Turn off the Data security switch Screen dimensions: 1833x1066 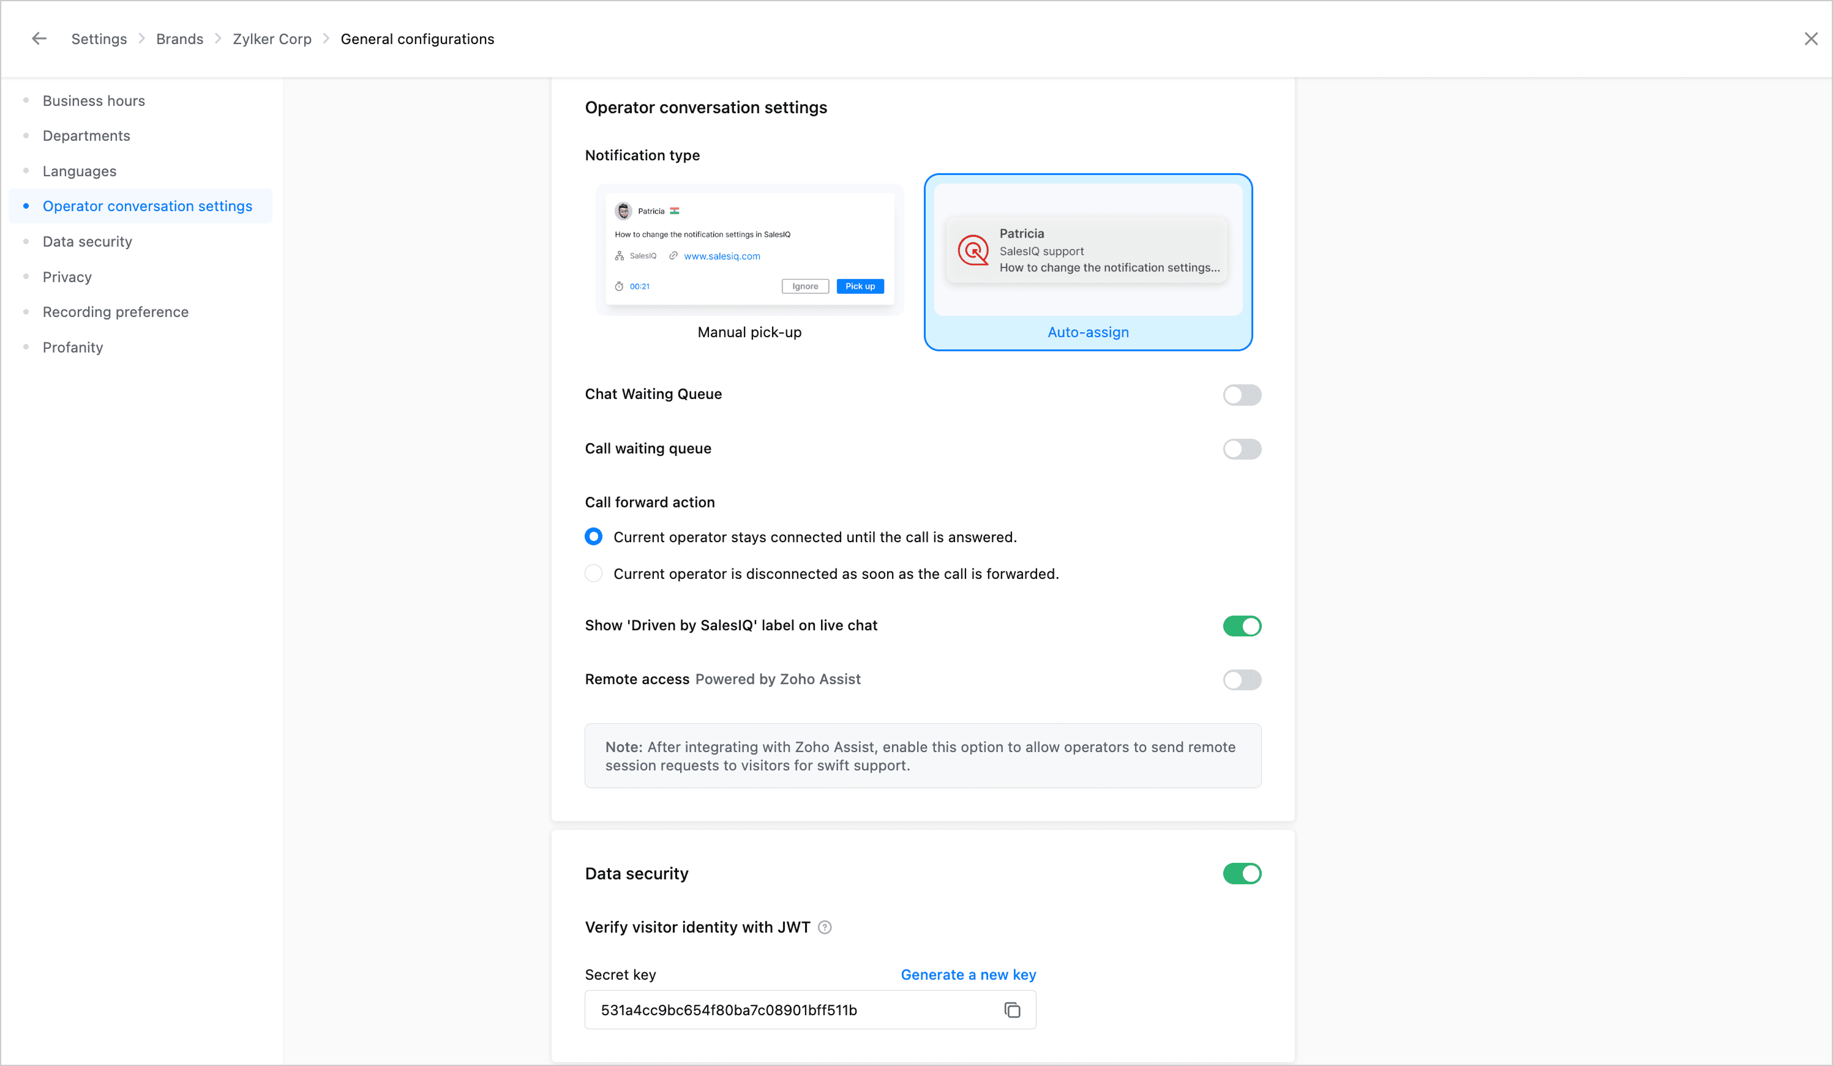(x=1241, y=873)
